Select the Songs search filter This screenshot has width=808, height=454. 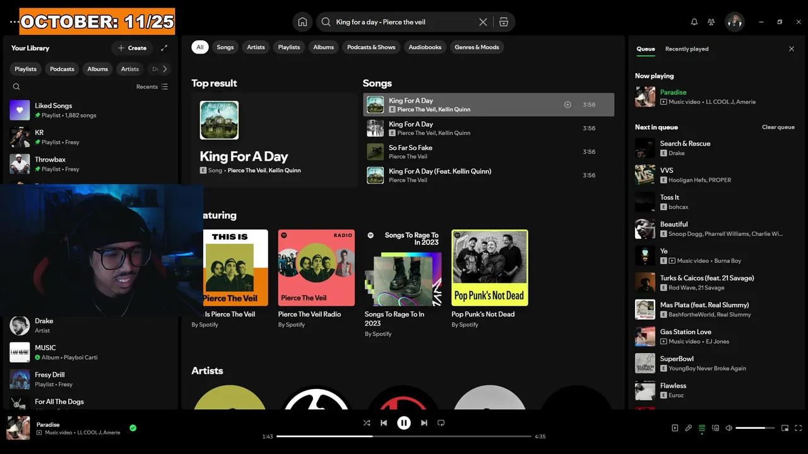tap(225, 47)
